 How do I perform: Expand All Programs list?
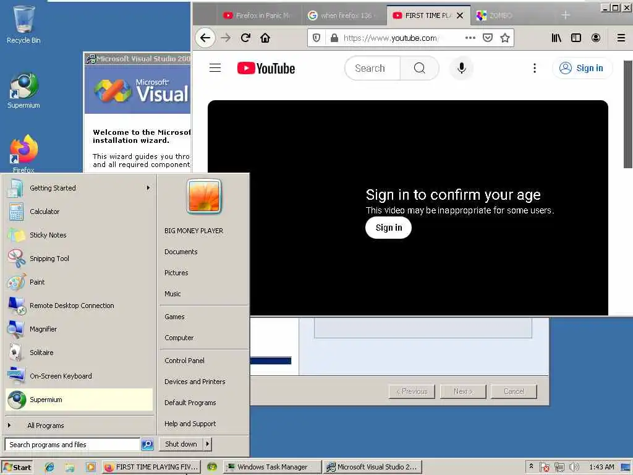(79, 426)
